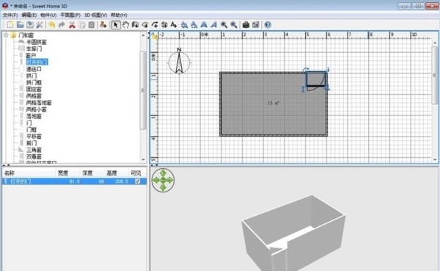Viewport: 440px width, 271px height.
Task: Select 平移窗 in furniture catalog
Action: click(34, 137)
